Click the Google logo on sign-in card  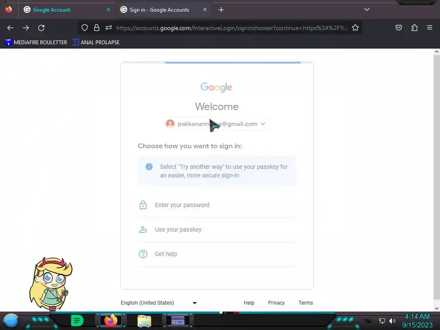[217, 87]
